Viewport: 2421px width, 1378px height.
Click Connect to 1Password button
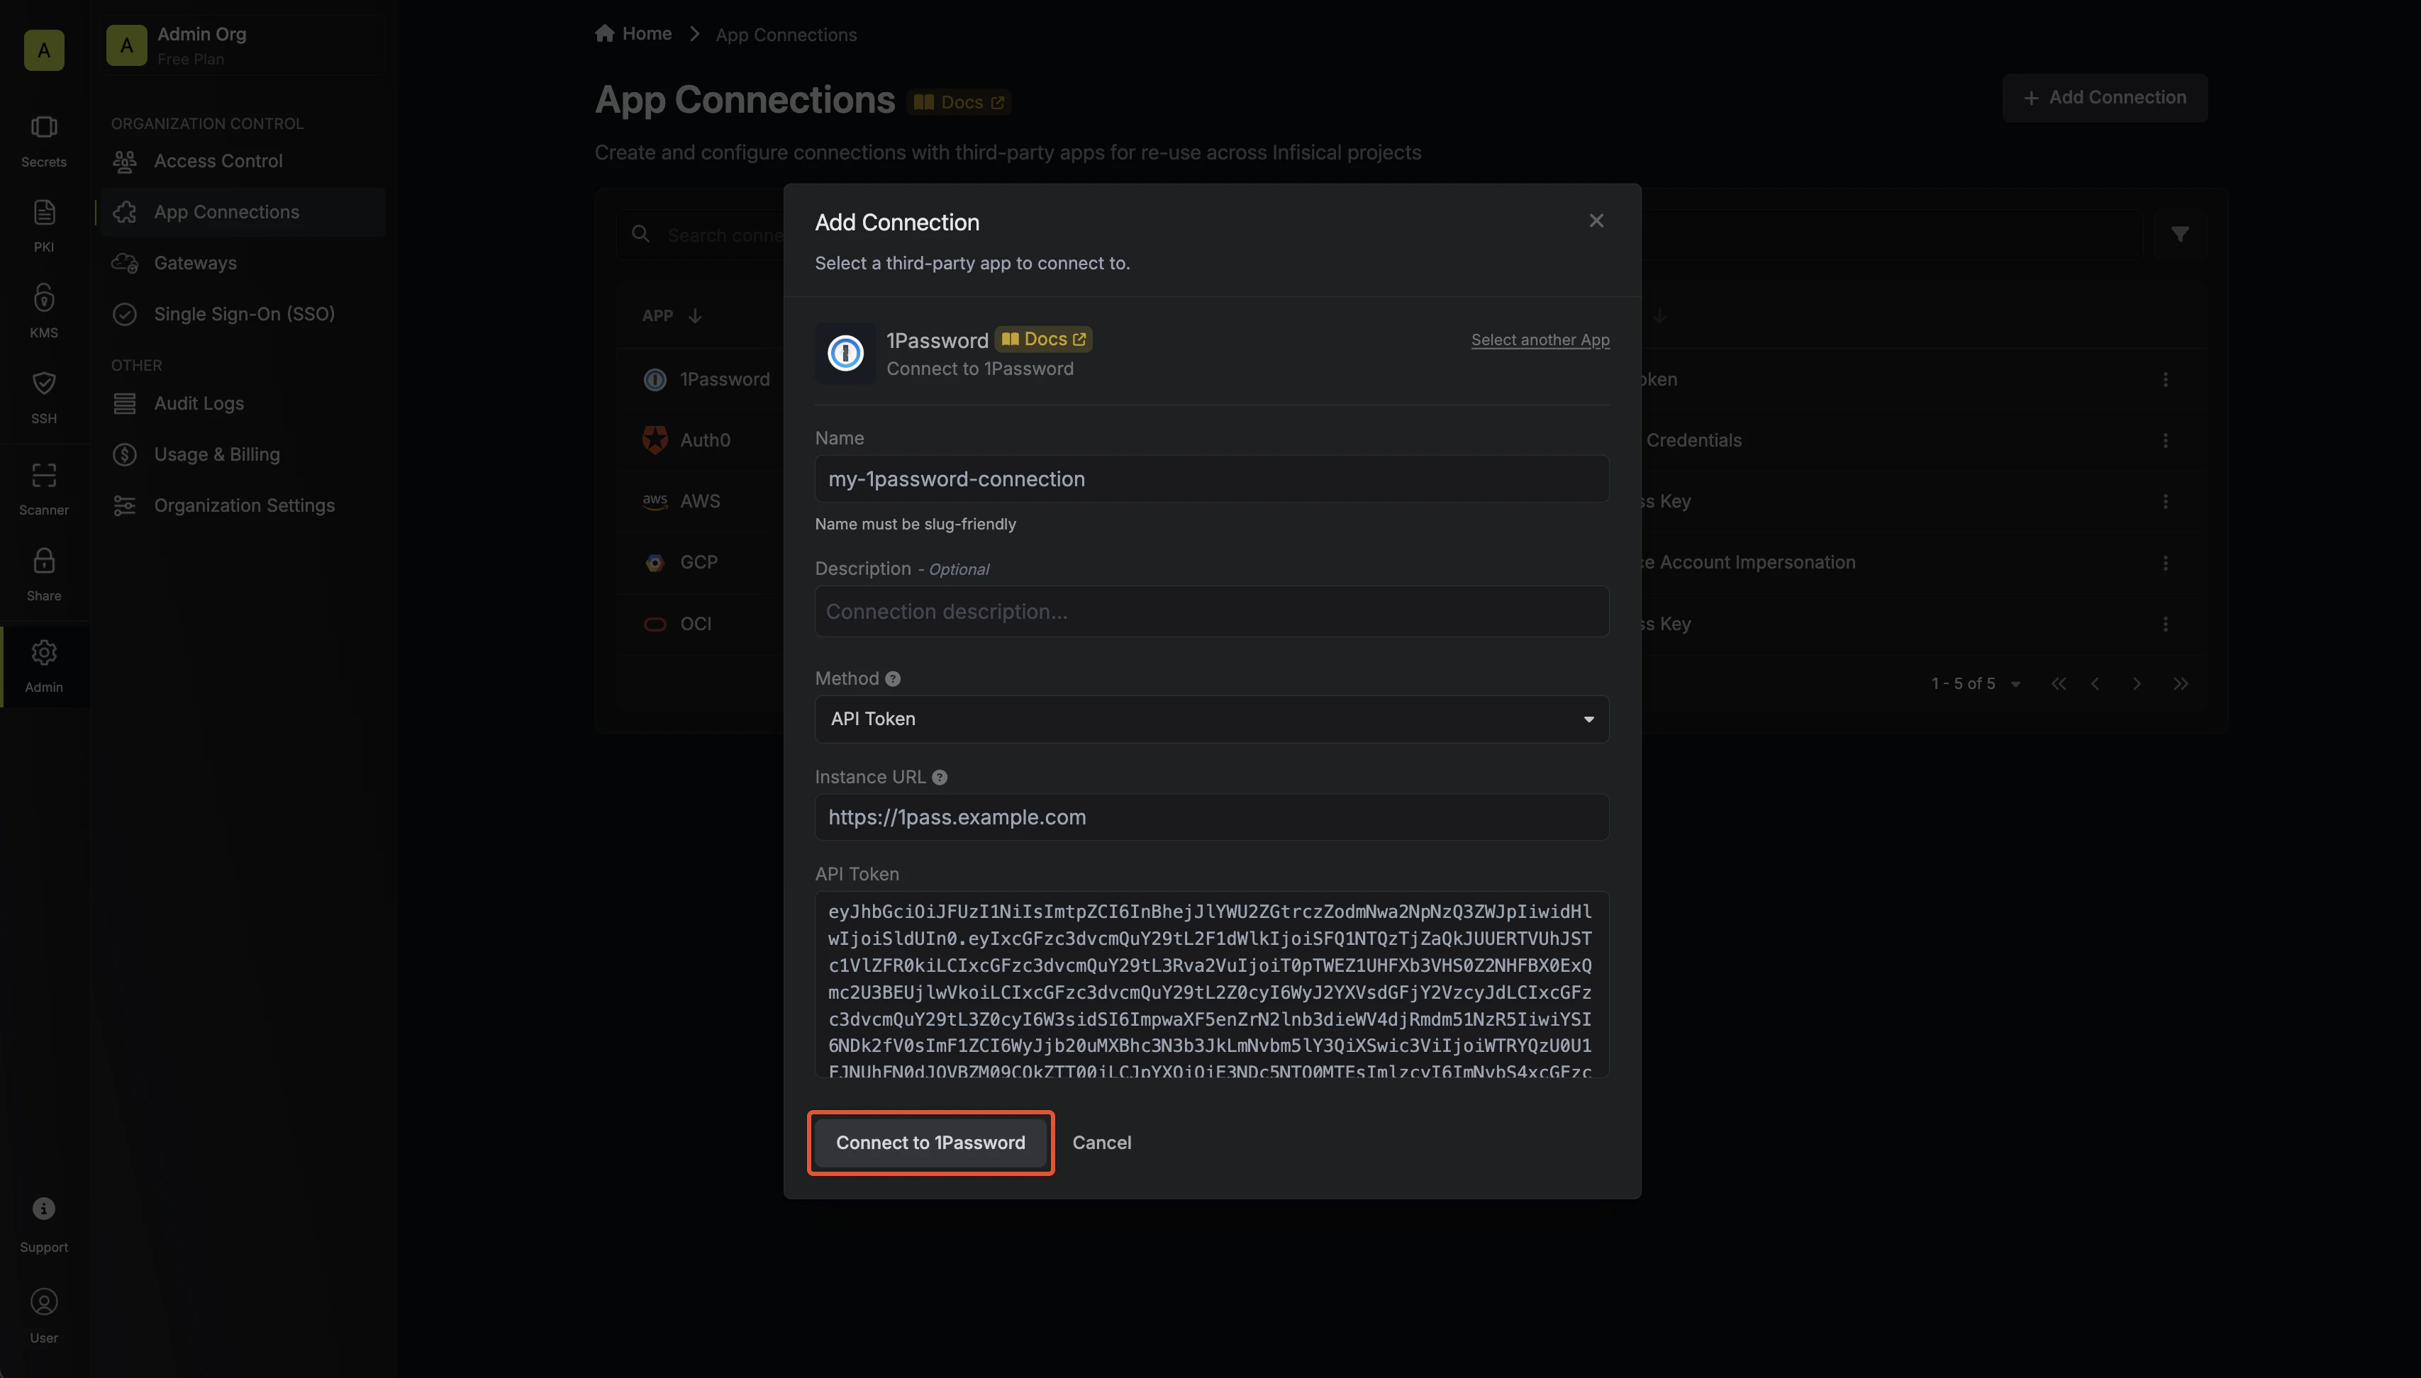click(x=930, y=1143)
